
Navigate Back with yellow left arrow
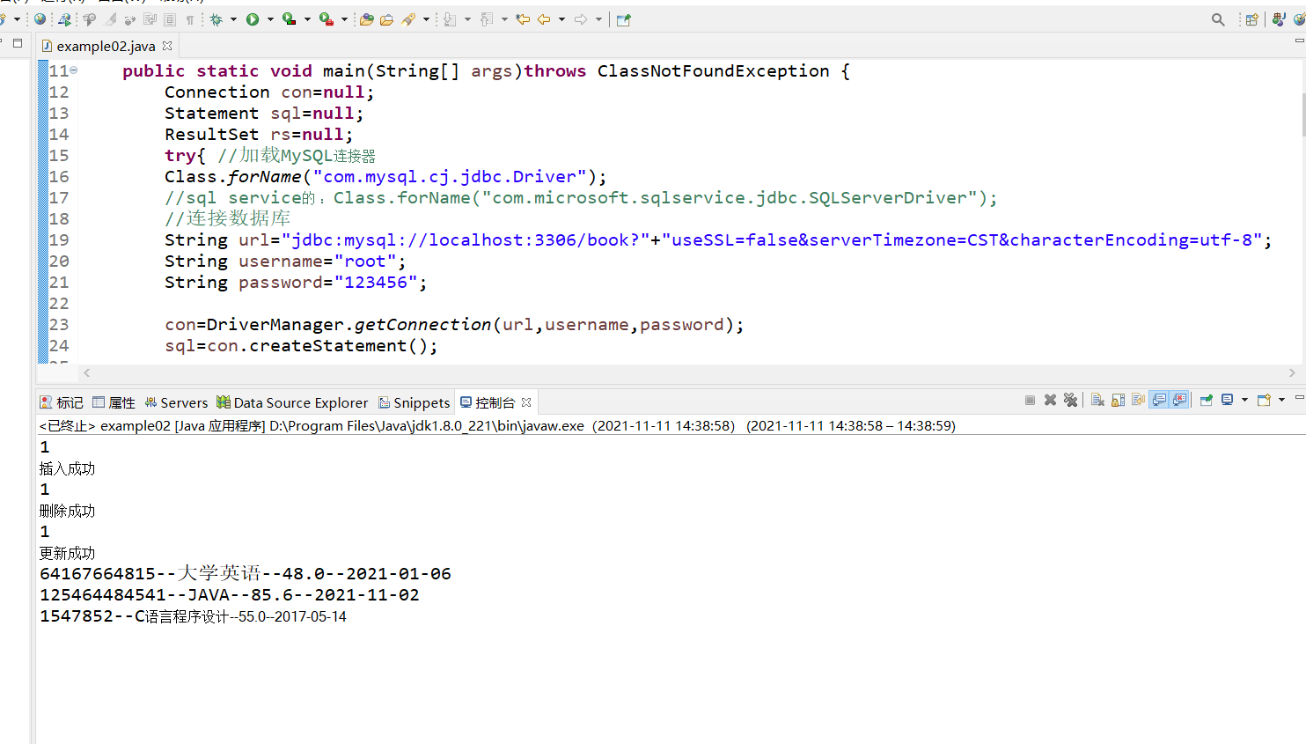click(x=544, y=19)
